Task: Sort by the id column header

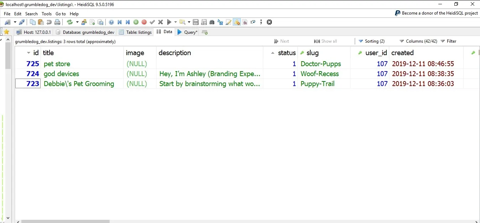Action: [x=28, y=53]
